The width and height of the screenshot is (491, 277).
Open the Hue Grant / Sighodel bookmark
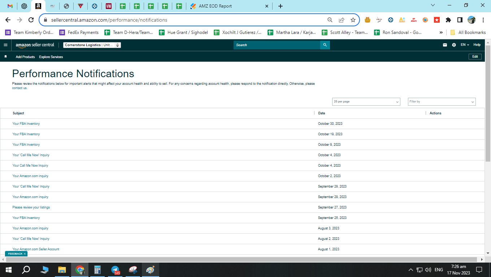pyautogui.click(x=183, y=32)
